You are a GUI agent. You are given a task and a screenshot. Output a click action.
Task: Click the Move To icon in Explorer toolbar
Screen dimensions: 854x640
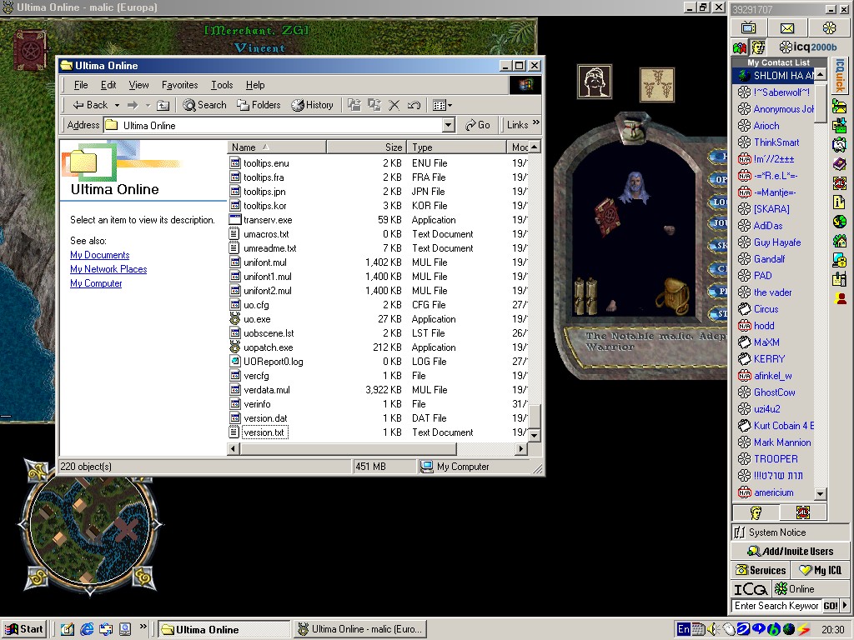point(354,105)
